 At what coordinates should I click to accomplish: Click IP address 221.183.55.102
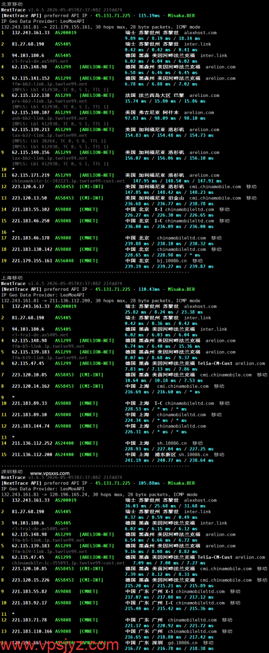31,209
